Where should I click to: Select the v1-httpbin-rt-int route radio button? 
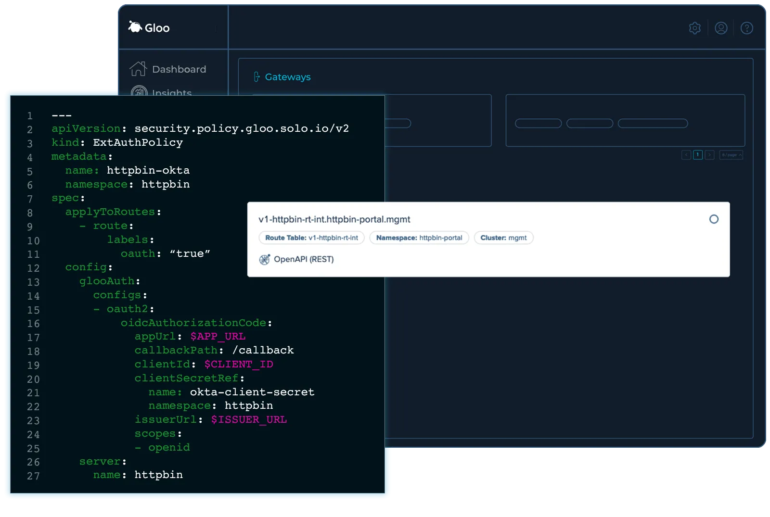pos(714,219)
